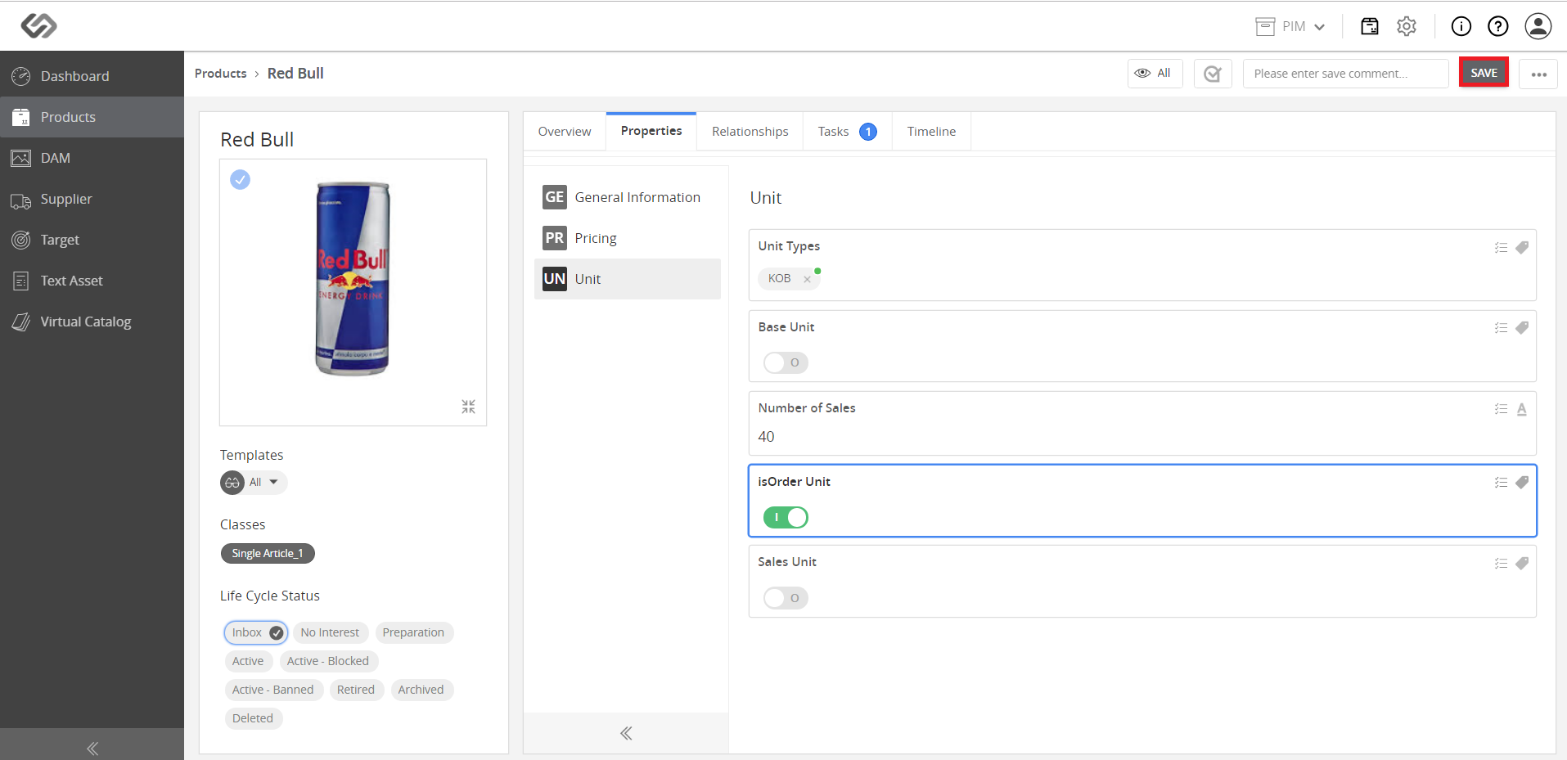Screen dimensions: 1567x760
Task: Choose Active - Blocked status
Action: [328, 661]
